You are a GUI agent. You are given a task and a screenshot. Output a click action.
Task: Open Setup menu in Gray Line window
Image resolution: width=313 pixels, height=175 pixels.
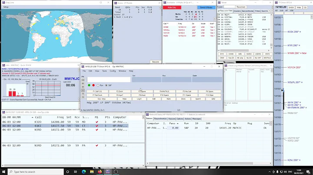[6, 7]
